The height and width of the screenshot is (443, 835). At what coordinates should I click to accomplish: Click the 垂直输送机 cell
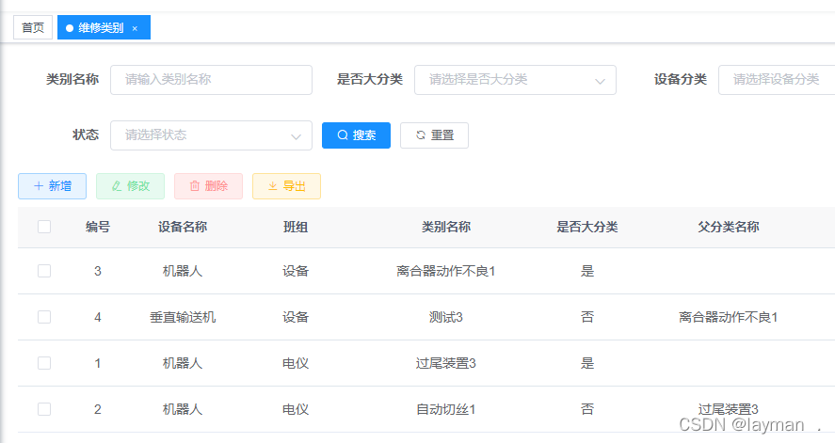(x=183, y=318)
